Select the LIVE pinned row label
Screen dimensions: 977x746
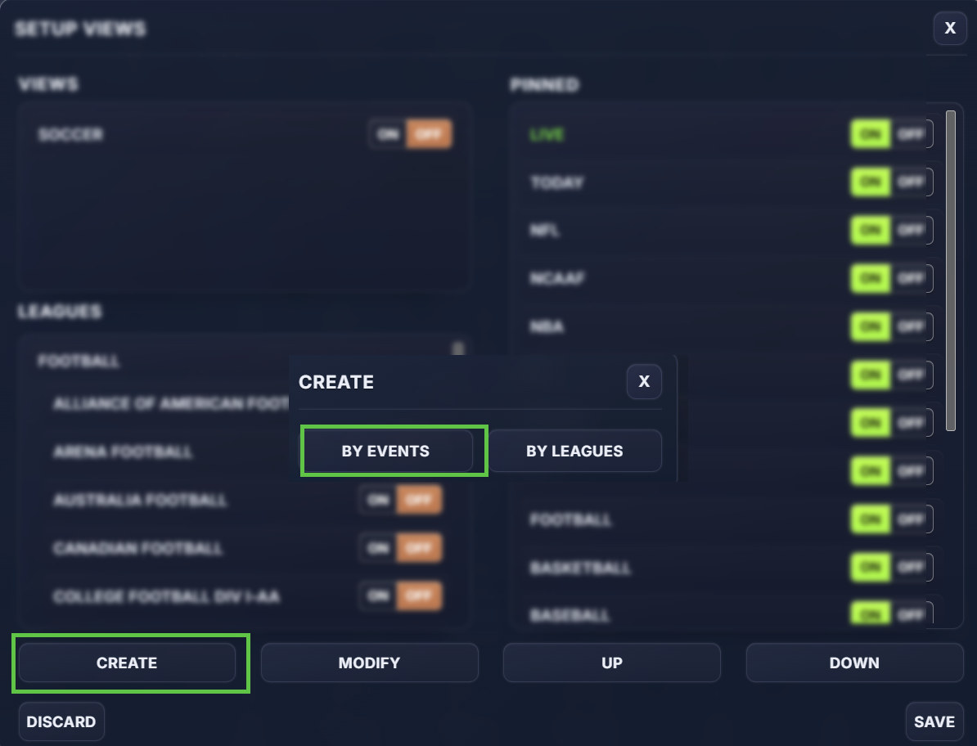(x=547, y=134)
